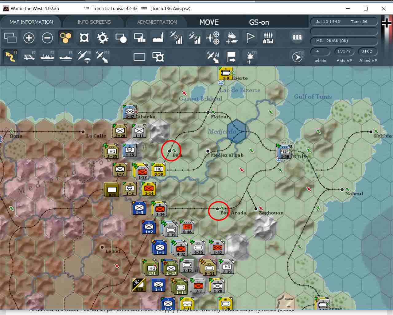Toggle the GS-on ground support setting

click(259, 22)
